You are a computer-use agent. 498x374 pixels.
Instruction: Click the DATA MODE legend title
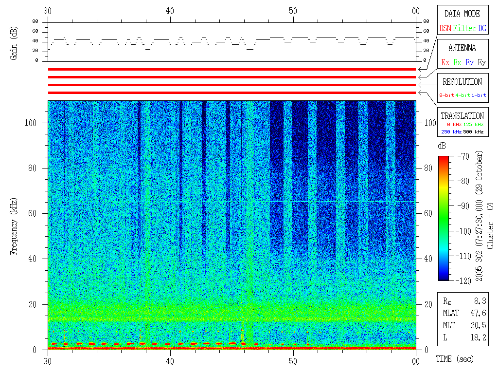point(462,14)
